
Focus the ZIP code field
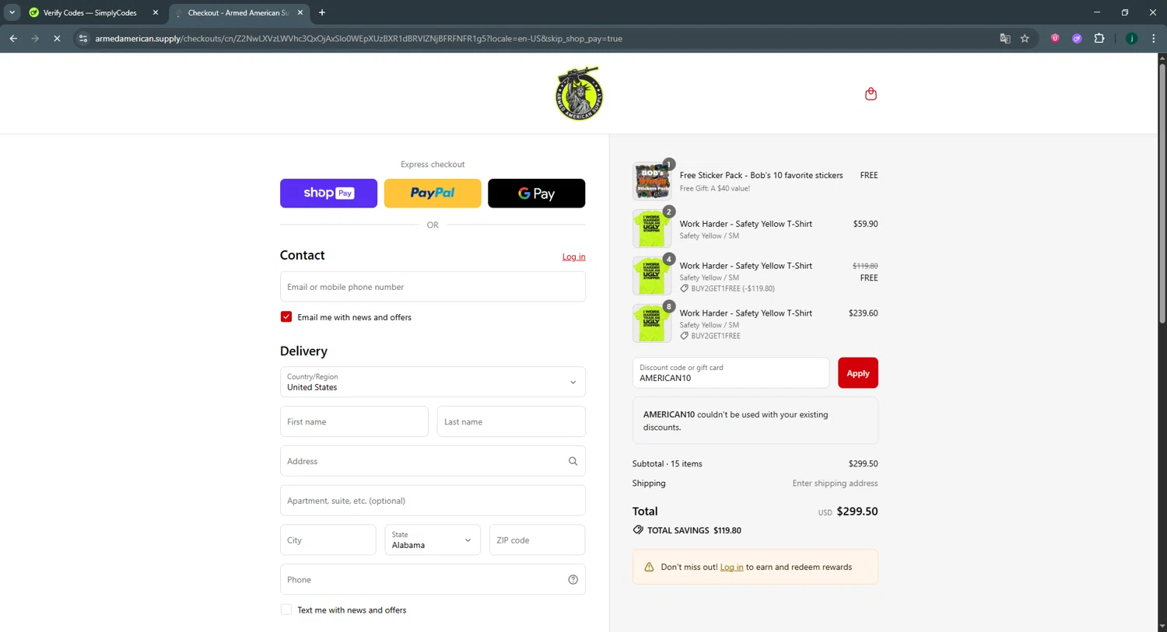pos(537,539)
